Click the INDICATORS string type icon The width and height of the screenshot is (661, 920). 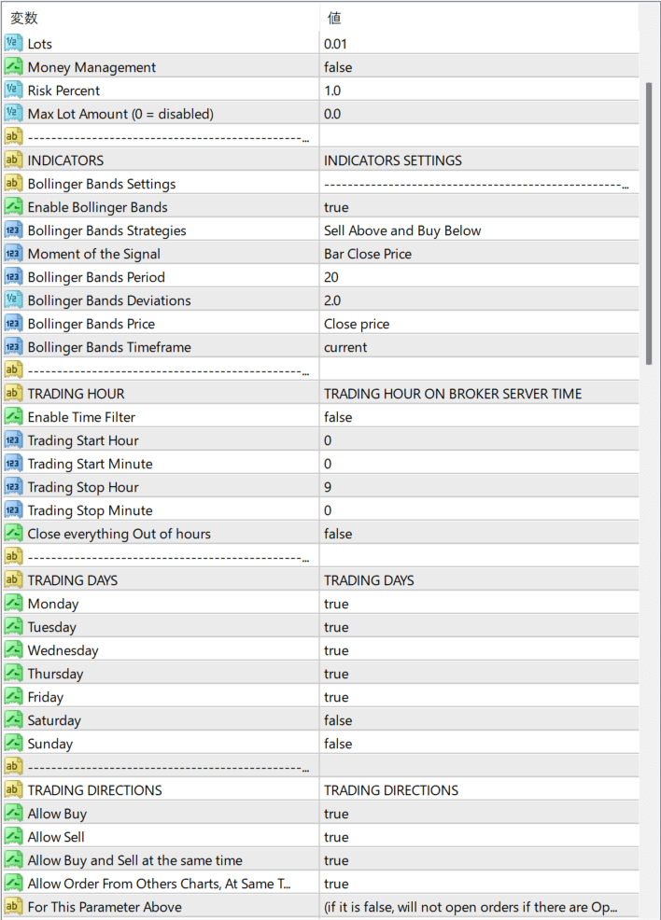(13, 160)
